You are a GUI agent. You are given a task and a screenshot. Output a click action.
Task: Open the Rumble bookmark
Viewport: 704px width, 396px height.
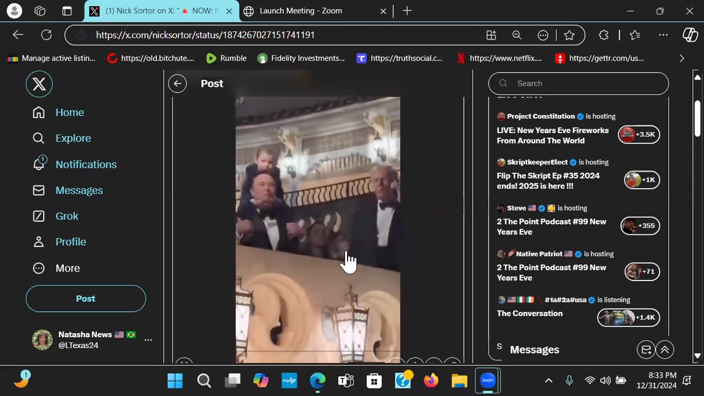click(227, 58)
